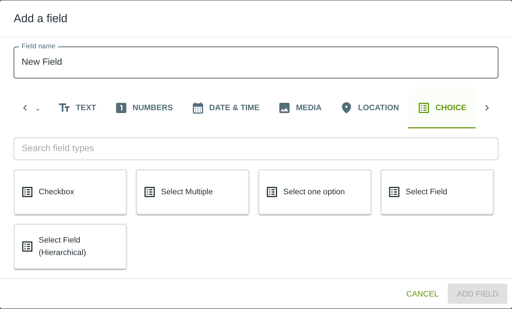The image size is (512, 309).
Task: Pick the Select Field (Hierarchical) card
Action: pos(70,246)
